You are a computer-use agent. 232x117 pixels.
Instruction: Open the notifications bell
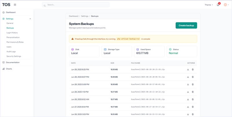click(x=218, y=5)
